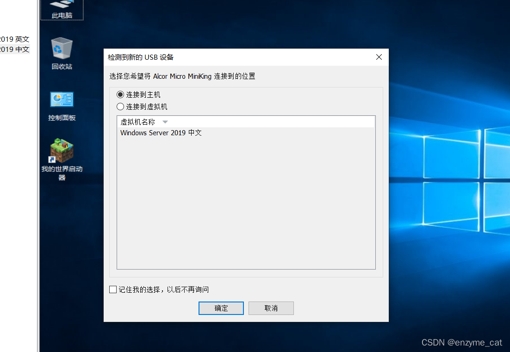The height and width of the screenshot is (352, 510).
Task: Select the 2019 英文 entry in the sidebar
Action: pyautogui.click(x=15, y=39)
